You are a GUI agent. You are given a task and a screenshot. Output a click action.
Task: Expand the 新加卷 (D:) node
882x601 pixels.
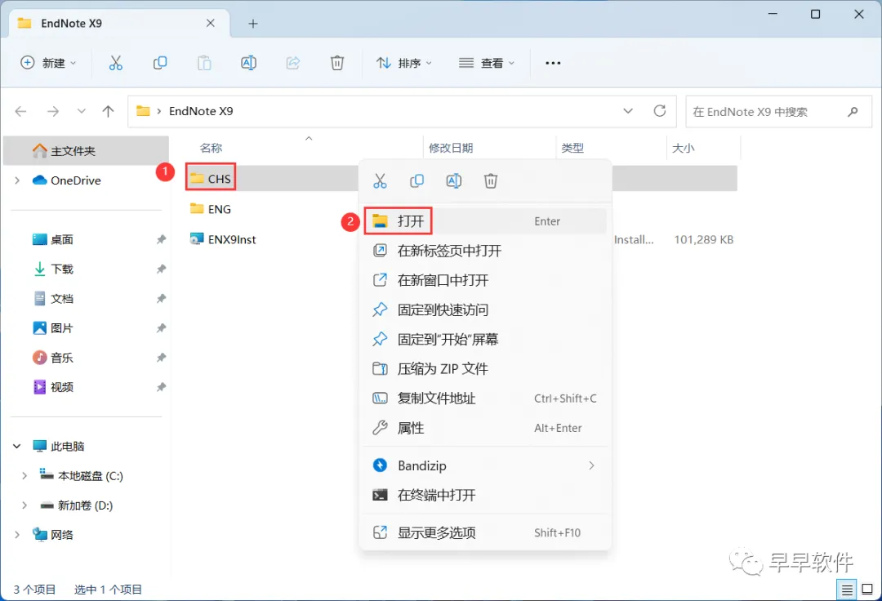click(24, 505)
